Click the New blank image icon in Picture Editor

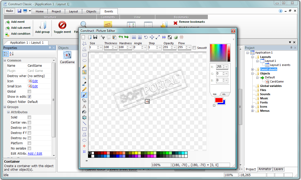83,37
